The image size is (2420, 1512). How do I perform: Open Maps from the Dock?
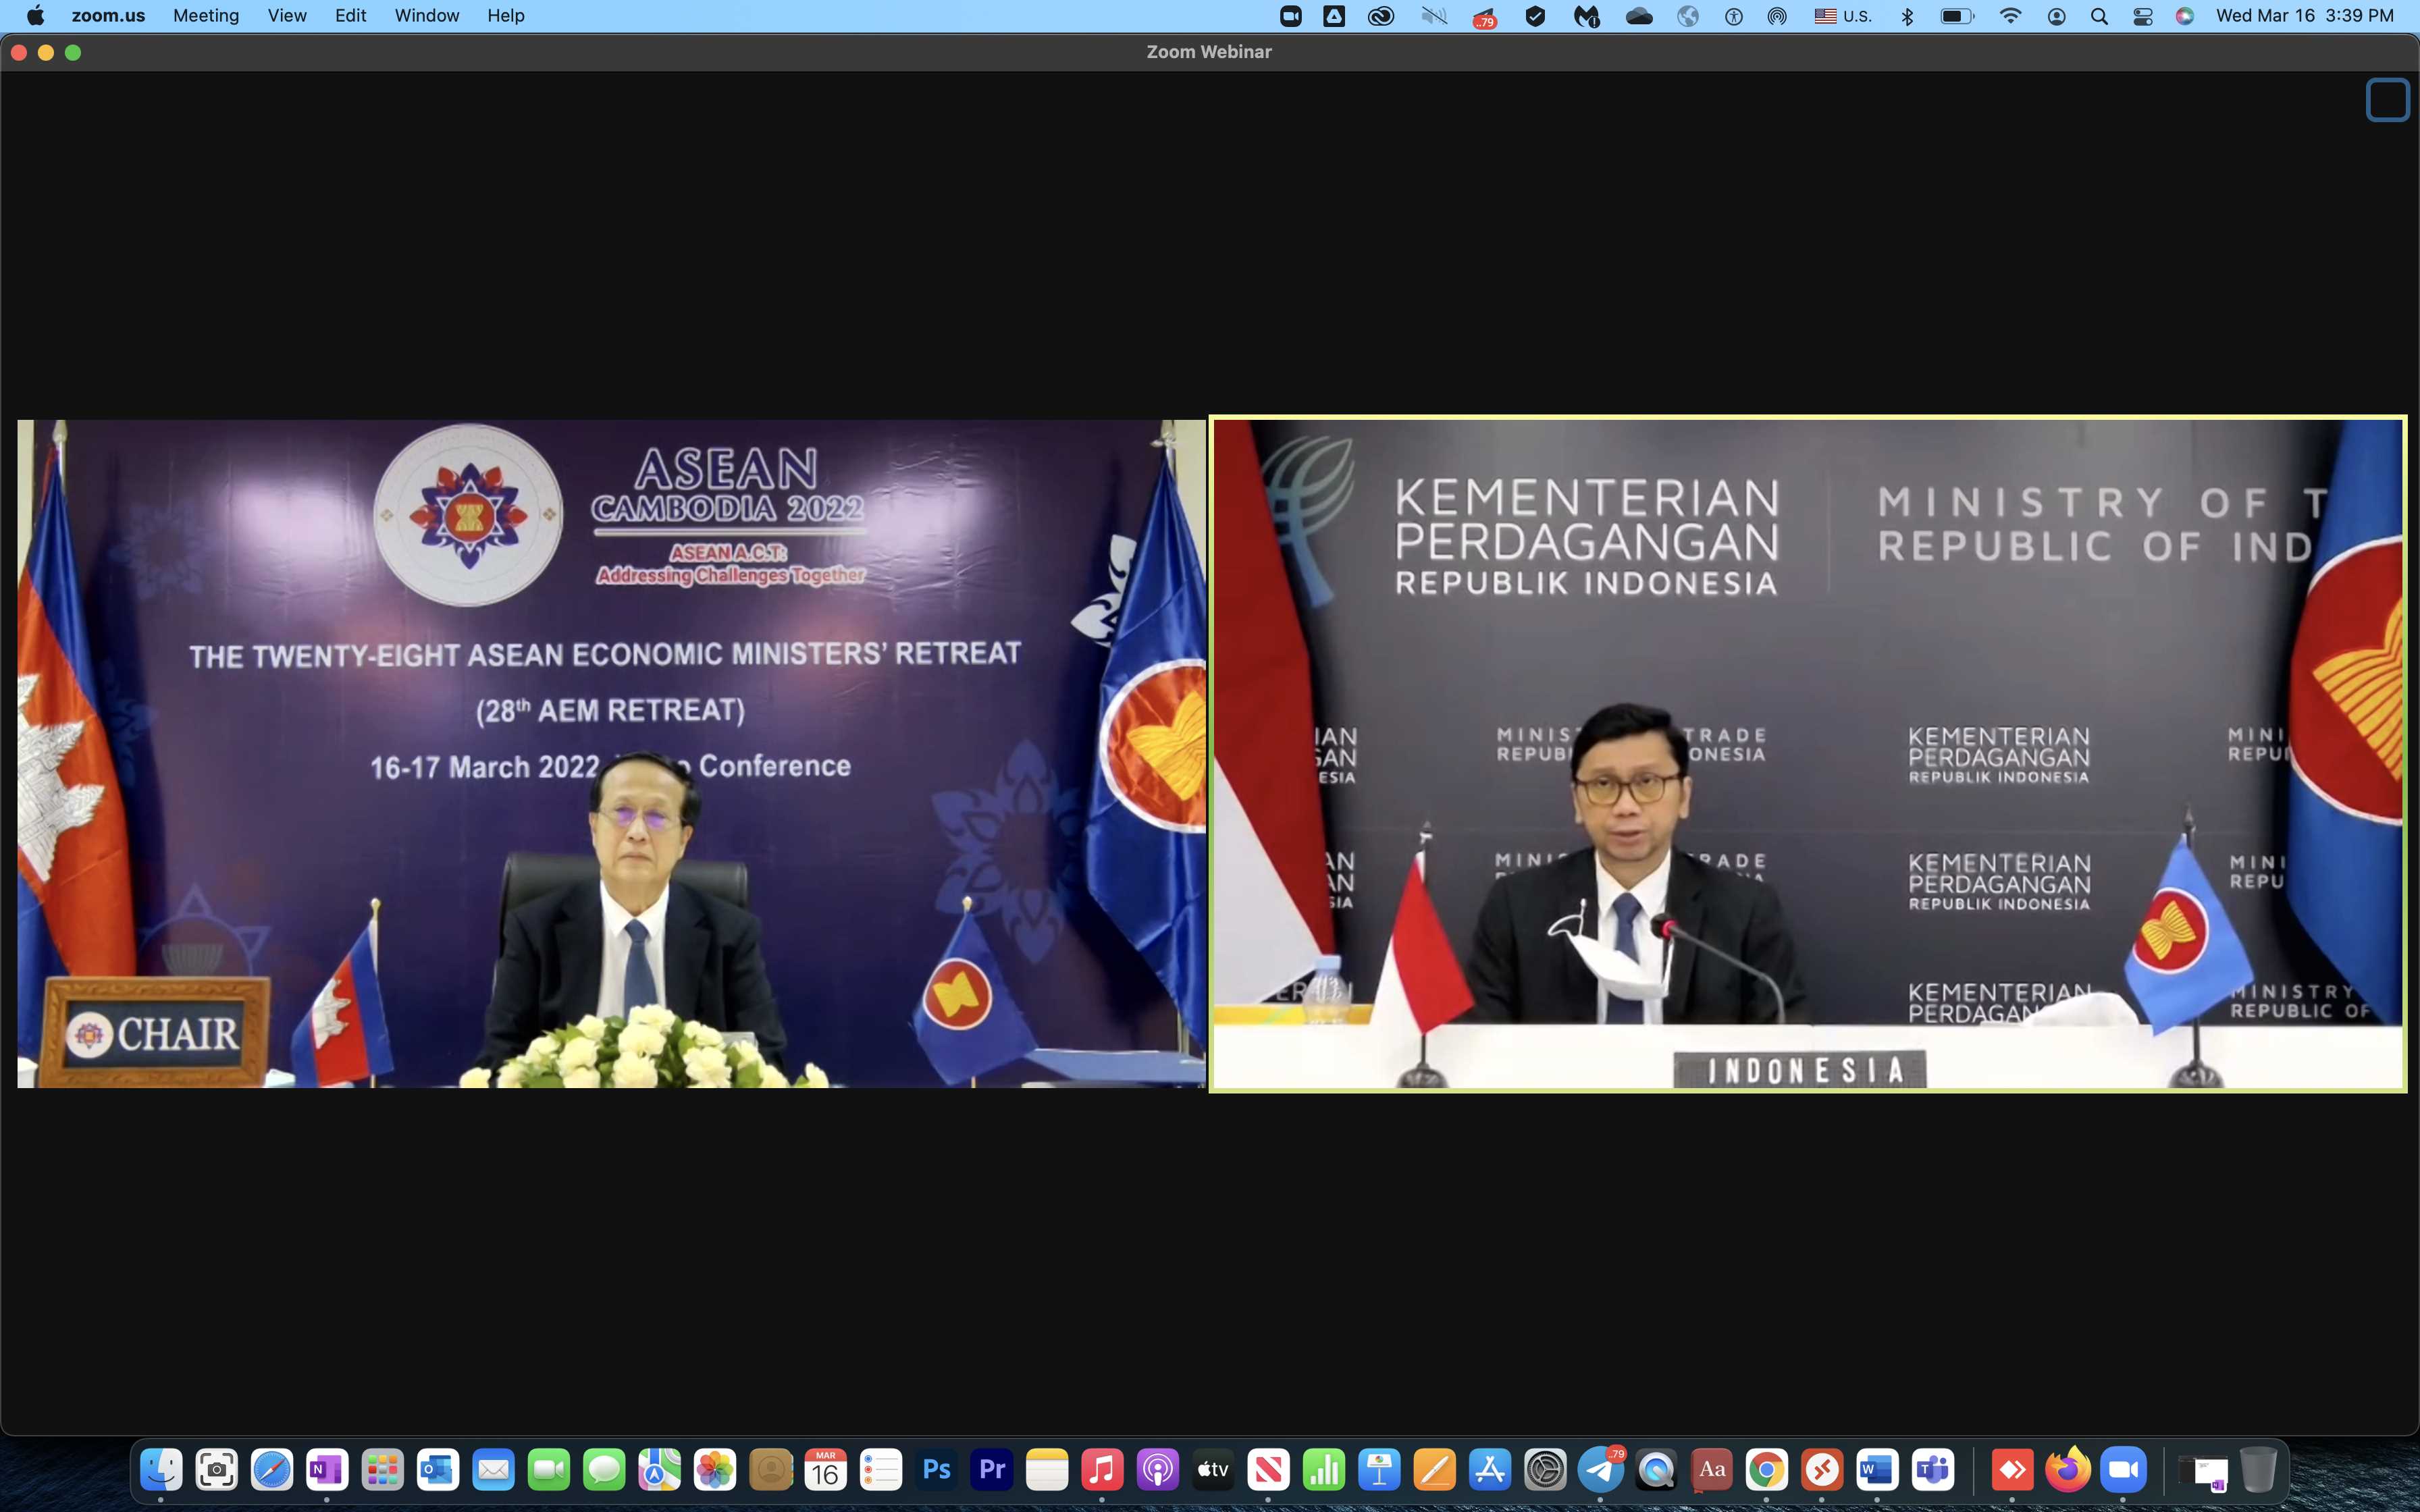pyautogui.click(x=660, y=1469)
